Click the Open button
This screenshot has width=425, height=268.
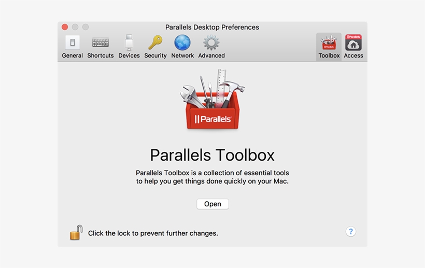pyautogui.click(x=212, y=204)
